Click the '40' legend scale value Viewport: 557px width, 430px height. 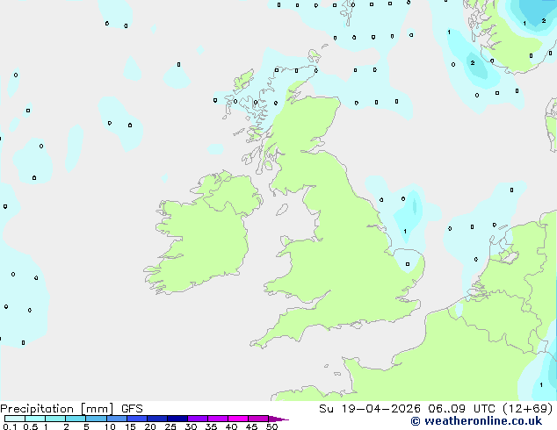231,426
